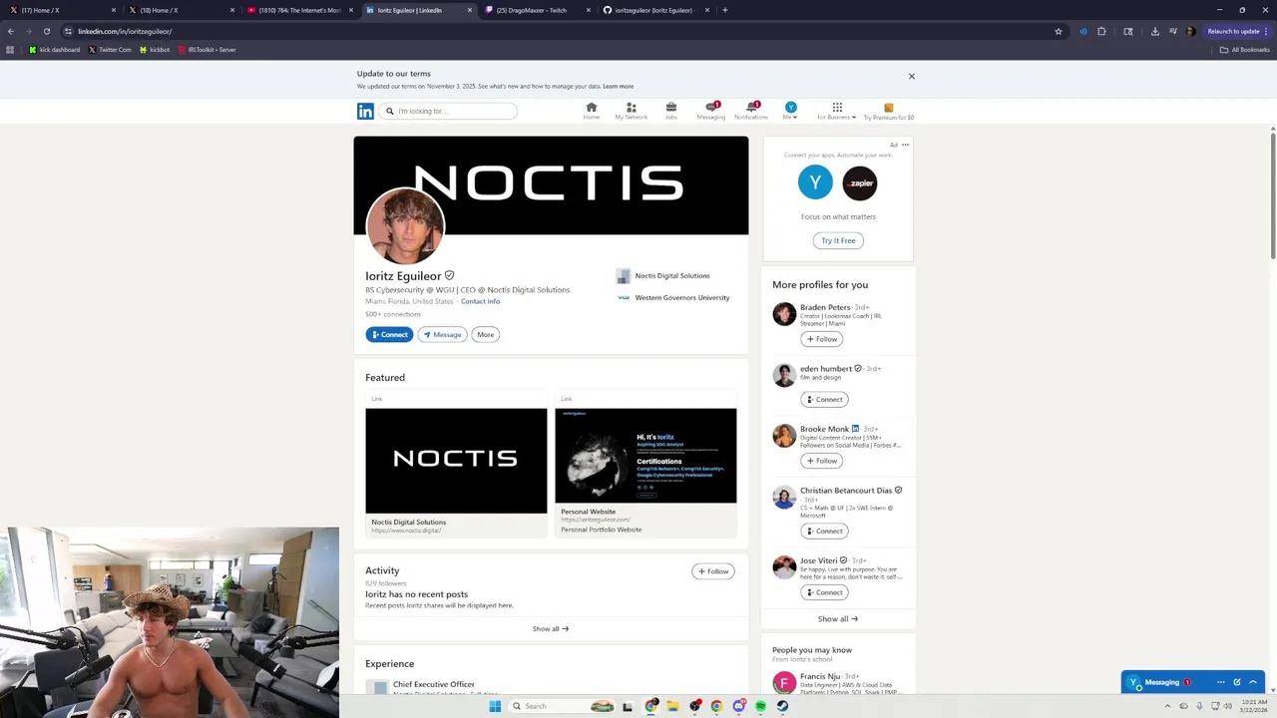Bookmark this page with star icon
Image resolution: width=1277 pixels, height=718 pixels.
tap(1059, 31)
